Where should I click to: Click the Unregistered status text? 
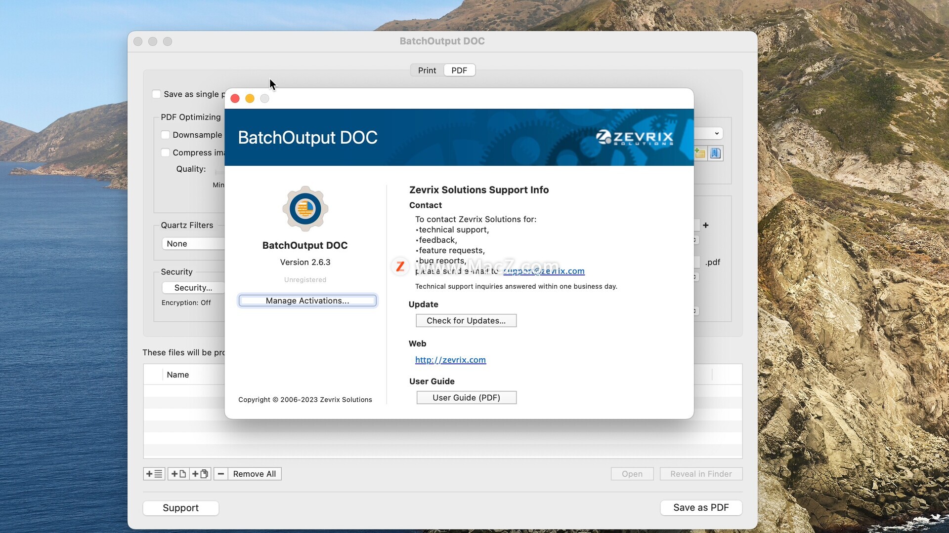tap(305, 280)
